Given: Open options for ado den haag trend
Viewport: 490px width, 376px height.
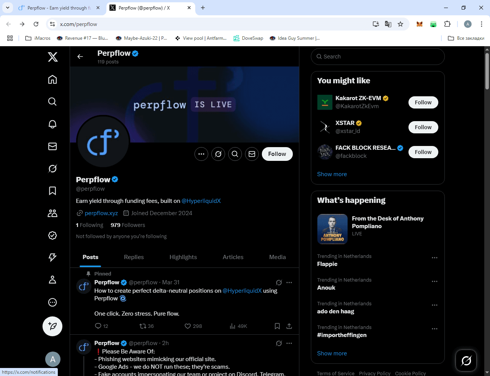Looking at the screenshot, I should tap(434, 305).
